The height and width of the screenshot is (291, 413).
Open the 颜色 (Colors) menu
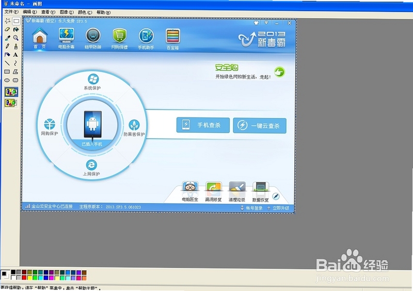click(x=85, y=12)
